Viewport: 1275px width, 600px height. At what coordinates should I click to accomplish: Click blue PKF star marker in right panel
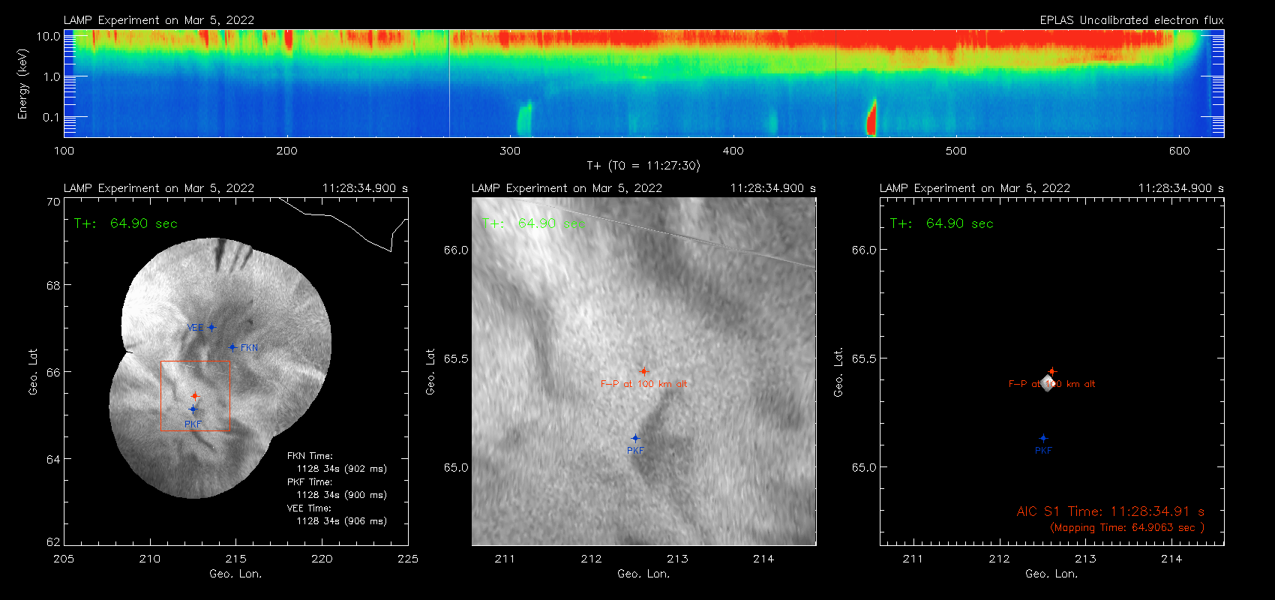point(1043,438)
